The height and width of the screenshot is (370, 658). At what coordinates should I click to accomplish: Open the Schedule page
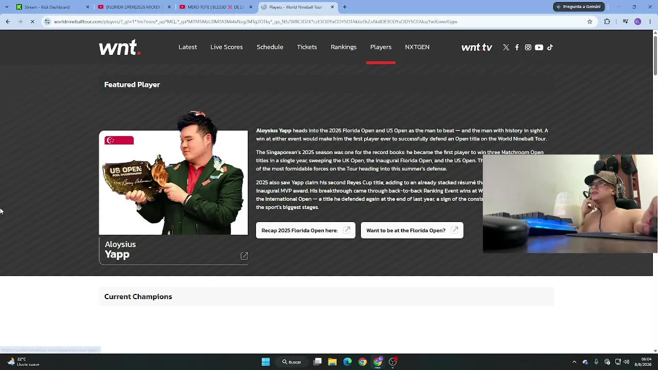pyautogui.click(x=270, y=47)
